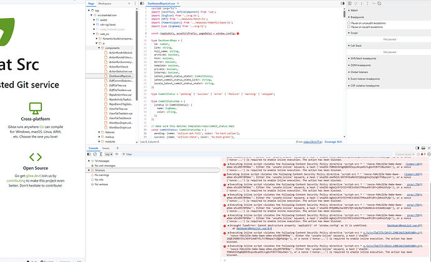The height and width of the screenshot is (262, 431).
Task: Click the step into debugger icon
Action: [362, 4]
